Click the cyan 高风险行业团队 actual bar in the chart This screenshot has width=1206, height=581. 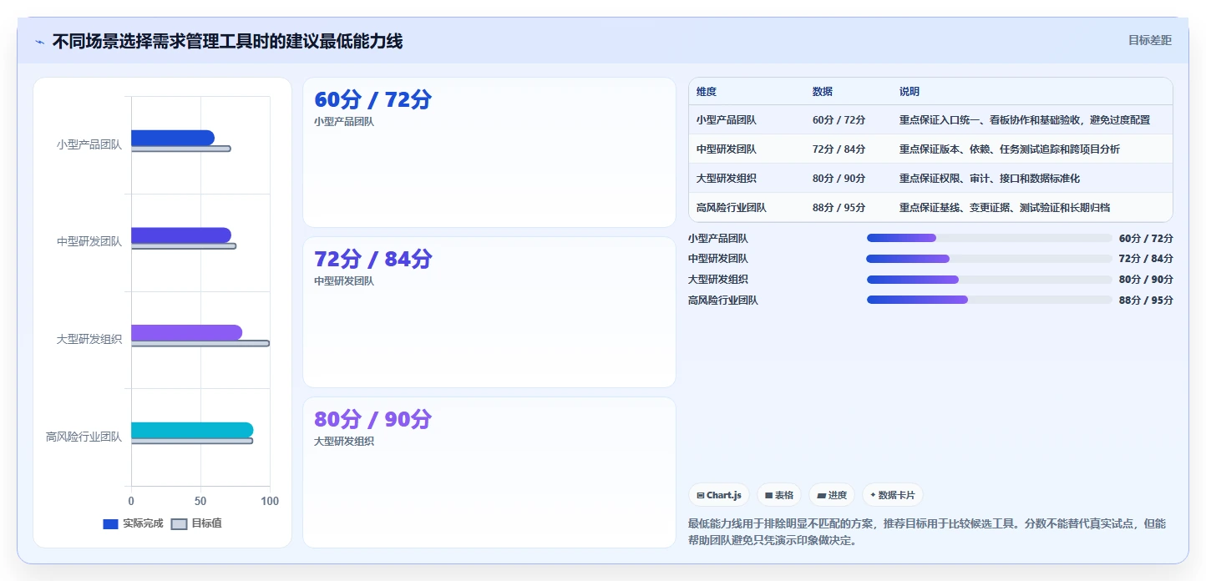192,430
